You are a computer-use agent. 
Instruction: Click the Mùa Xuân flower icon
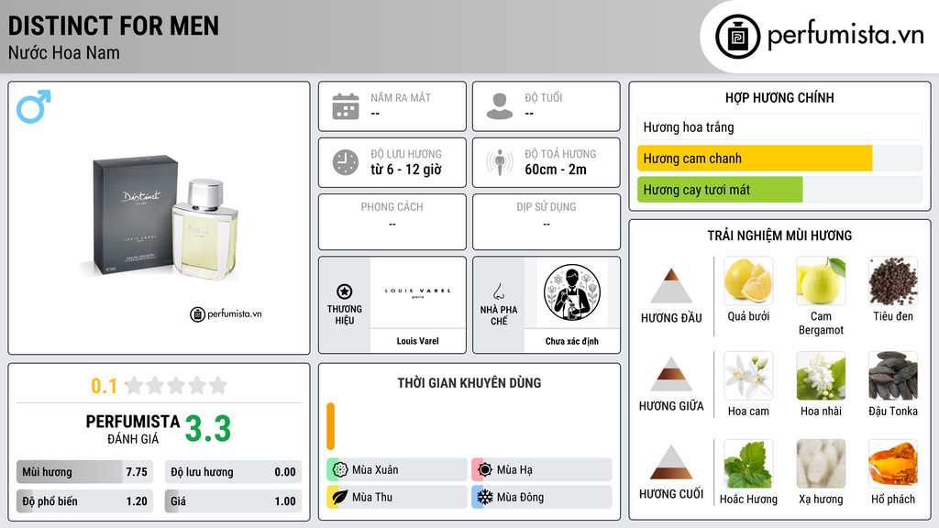click(x=340, y=470)
